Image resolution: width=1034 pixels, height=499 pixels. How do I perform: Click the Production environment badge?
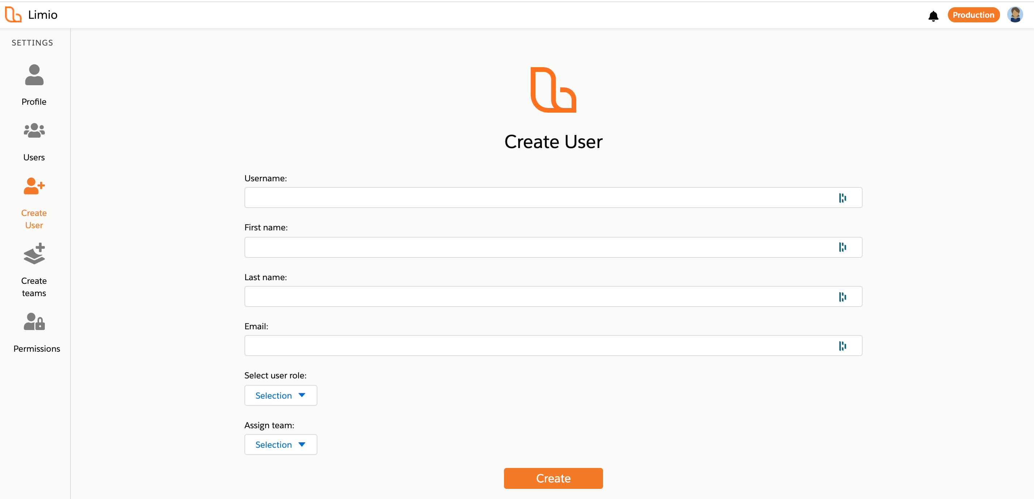pyautogui.click(x=973, y=15)
